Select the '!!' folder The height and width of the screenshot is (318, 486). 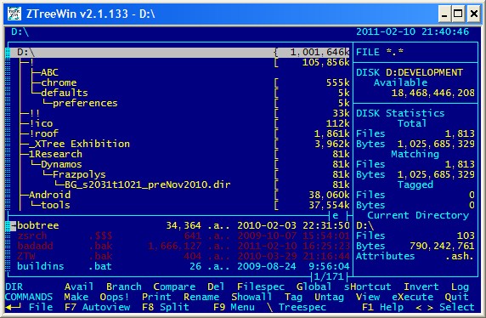[x=35, y=113]
